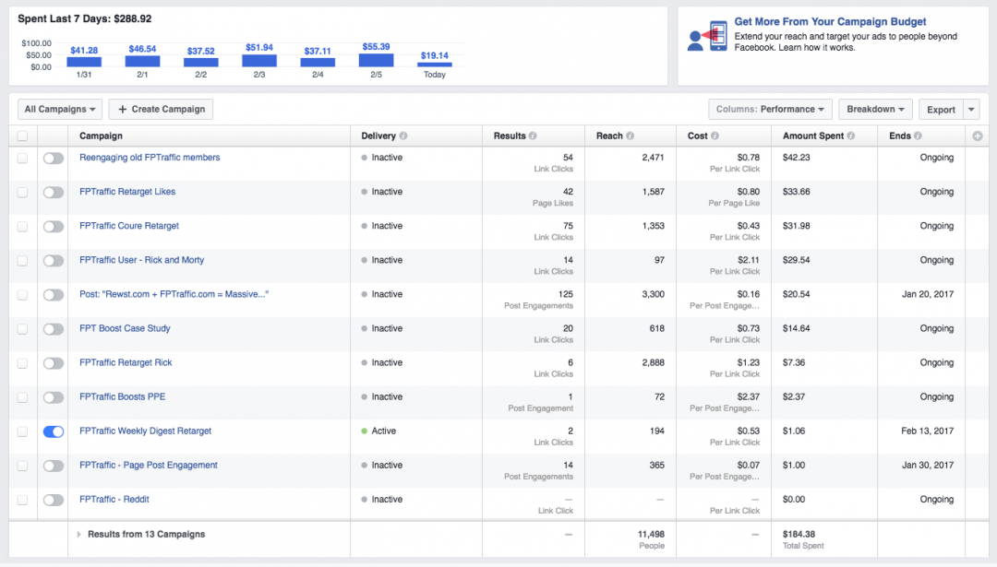Image resolution: width=997 pixels, height=567 pixels.
Task: Click the info icon next to Delivery
Action: [x=403, y=136]
